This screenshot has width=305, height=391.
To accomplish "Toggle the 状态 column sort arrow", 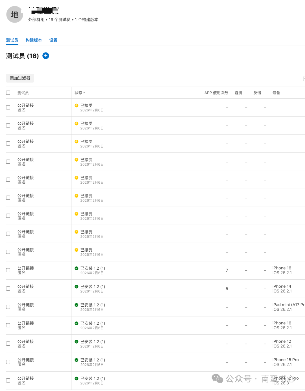I will pos(84,93).
